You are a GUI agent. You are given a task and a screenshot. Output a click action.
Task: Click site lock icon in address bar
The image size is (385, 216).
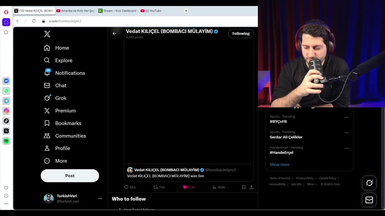pos(44,21)
